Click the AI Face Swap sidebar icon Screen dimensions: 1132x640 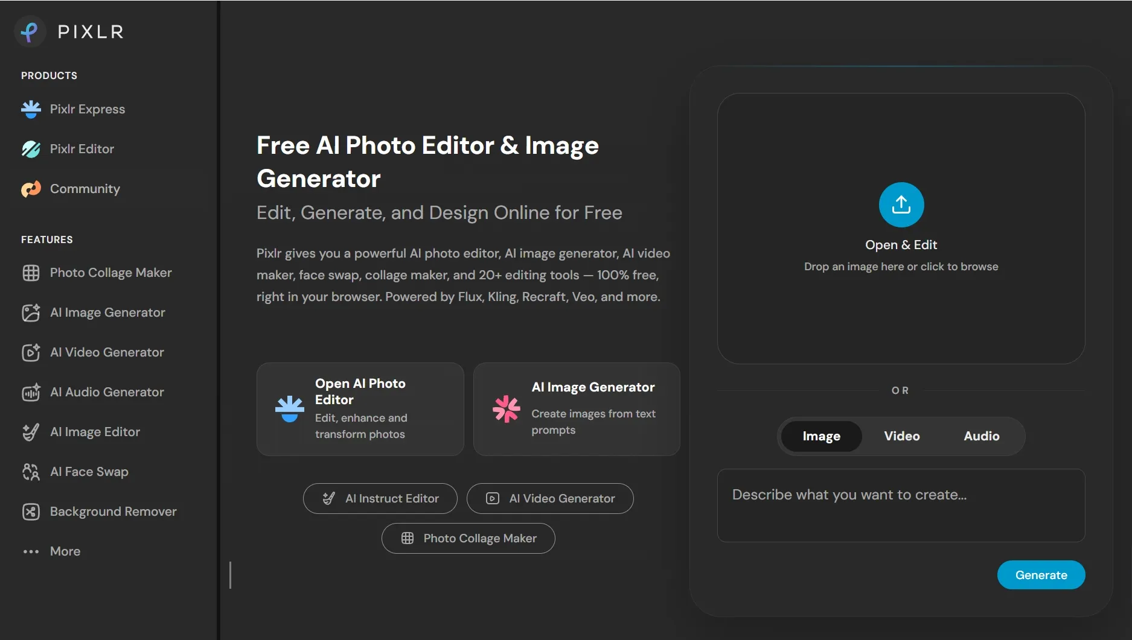(x=31, y=472)
